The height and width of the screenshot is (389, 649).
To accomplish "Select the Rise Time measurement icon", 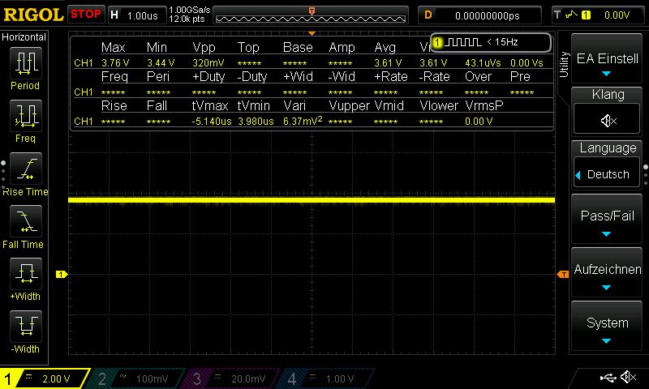I will (x=25, y=169).
